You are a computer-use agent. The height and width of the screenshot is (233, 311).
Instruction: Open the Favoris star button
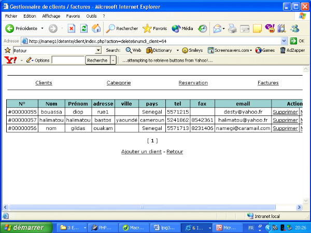point(154,28)
